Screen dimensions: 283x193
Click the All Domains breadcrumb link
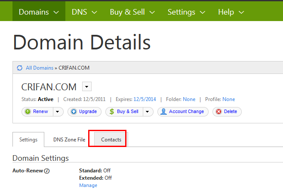click(40, 68)
